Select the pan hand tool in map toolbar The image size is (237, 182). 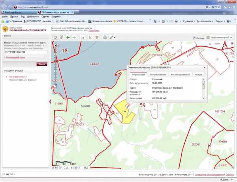point(55,37)
